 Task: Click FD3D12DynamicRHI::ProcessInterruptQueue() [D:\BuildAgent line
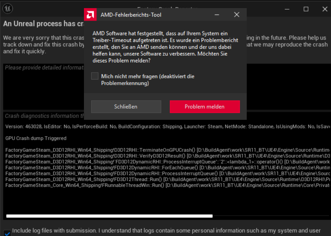point(168,173)
